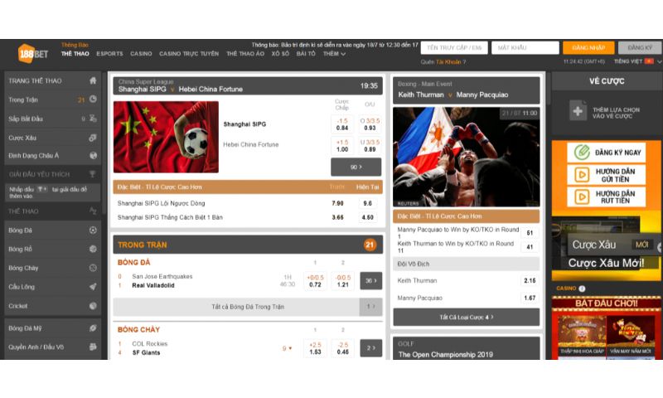This screenshot has width=663, height=398.
Task: Click the Shanghai SIPG match thumbnail
Action: (166, 137)
